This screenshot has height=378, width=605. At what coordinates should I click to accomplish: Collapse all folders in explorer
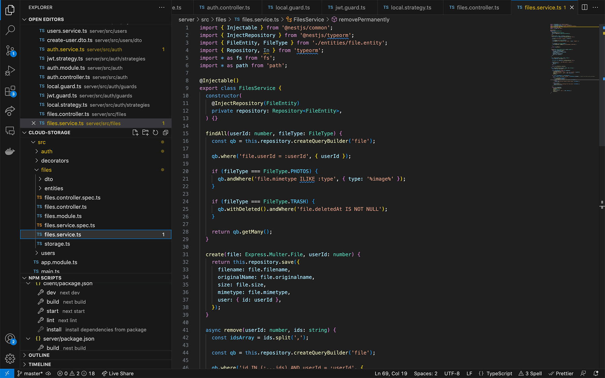[165, 132]
